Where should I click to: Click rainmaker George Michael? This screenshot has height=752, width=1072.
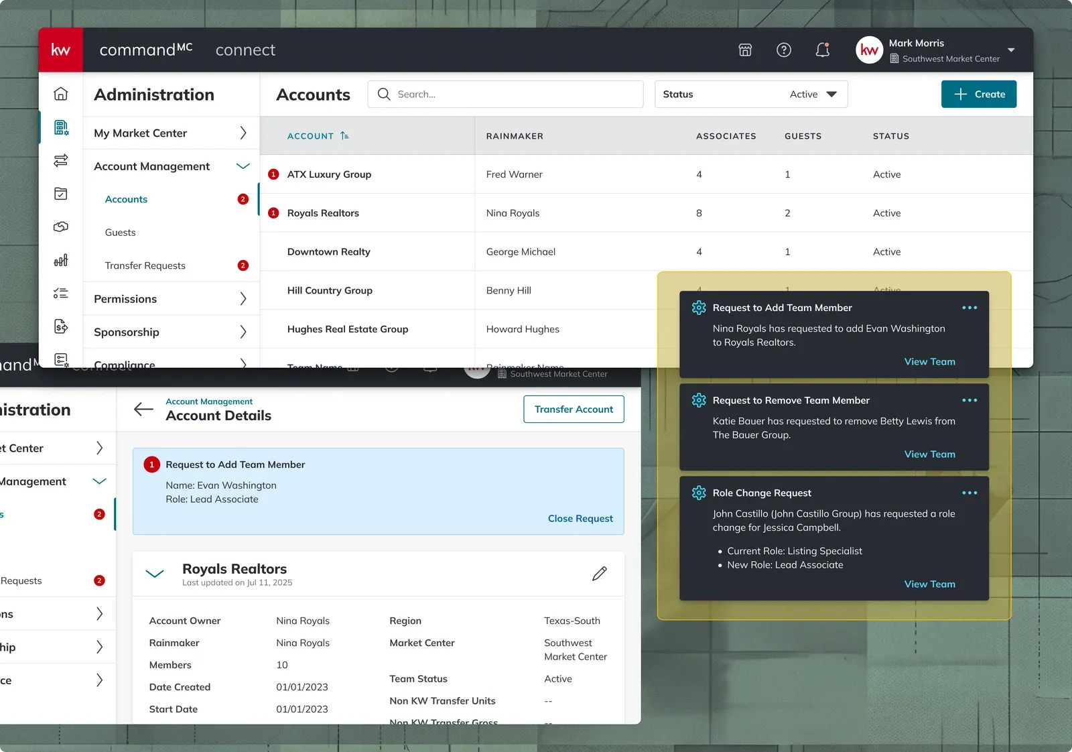(521, 252)
